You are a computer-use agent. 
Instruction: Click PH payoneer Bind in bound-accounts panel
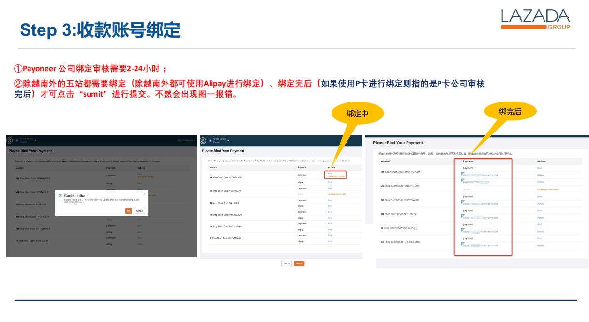tap(540, 197)
